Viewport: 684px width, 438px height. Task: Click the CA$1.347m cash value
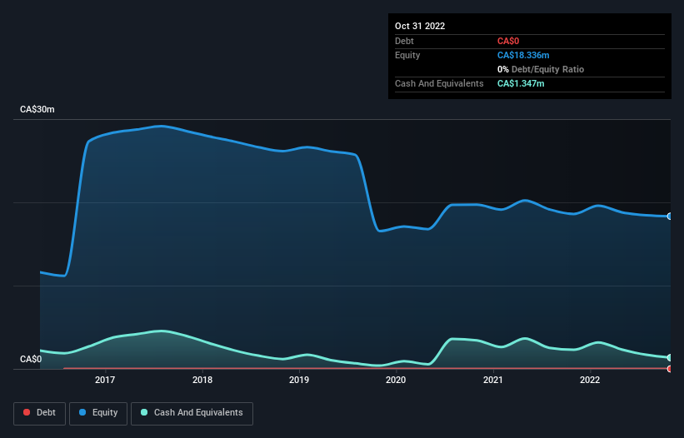(x=521, y=83)
